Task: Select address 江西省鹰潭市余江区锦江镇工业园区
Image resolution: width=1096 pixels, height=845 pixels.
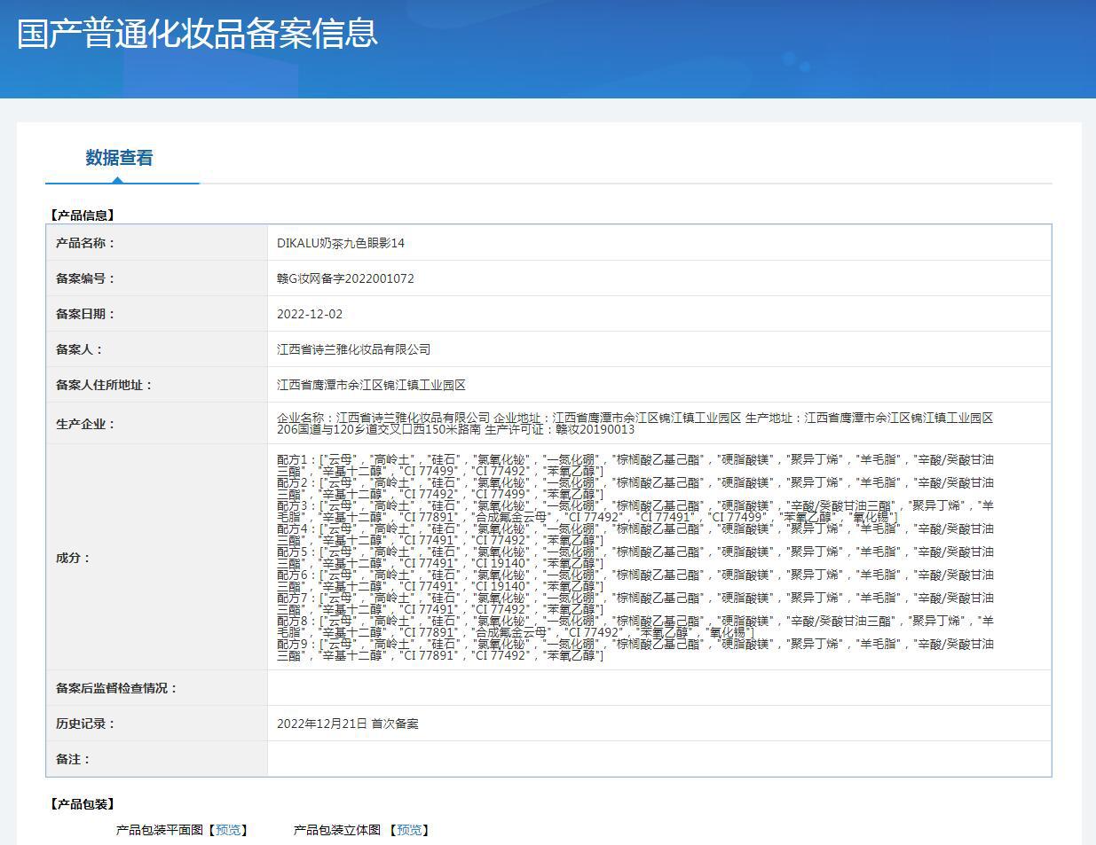Action: click(371, 385)
